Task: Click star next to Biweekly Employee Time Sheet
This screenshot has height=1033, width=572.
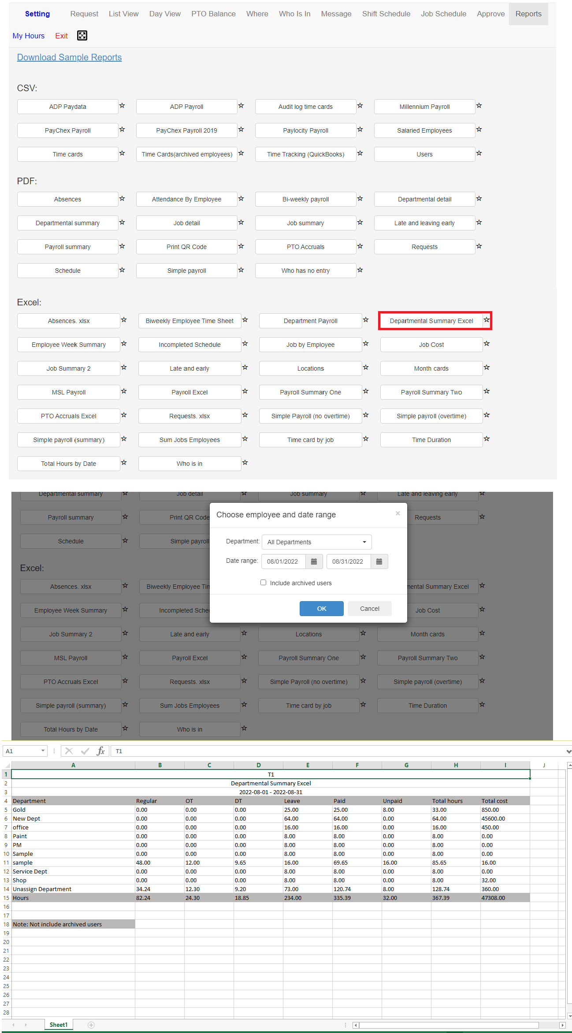Action: (x=245, y=320)
